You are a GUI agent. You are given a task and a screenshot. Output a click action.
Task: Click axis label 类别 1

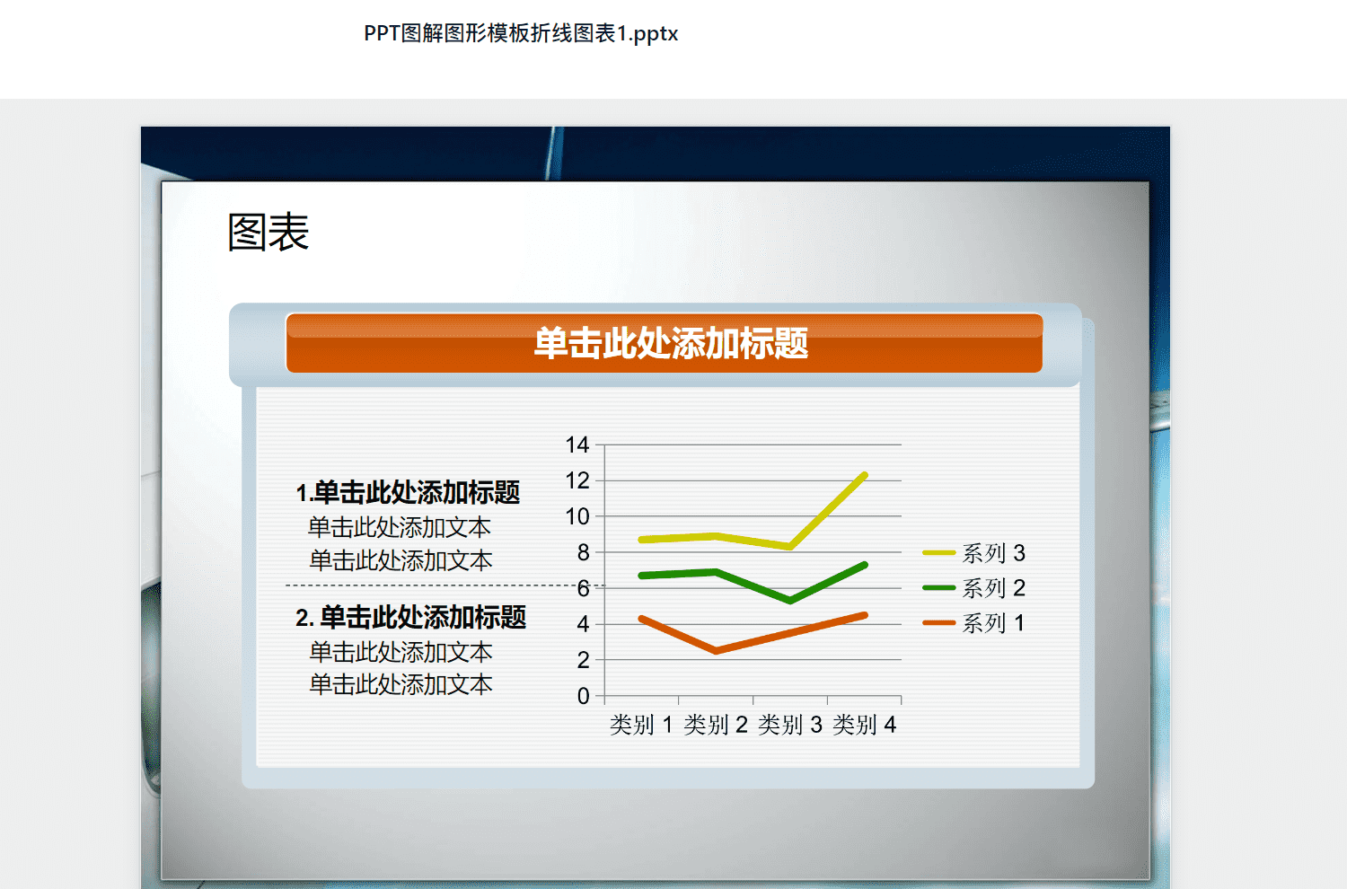pyautogui.click(x=641, y=725)
